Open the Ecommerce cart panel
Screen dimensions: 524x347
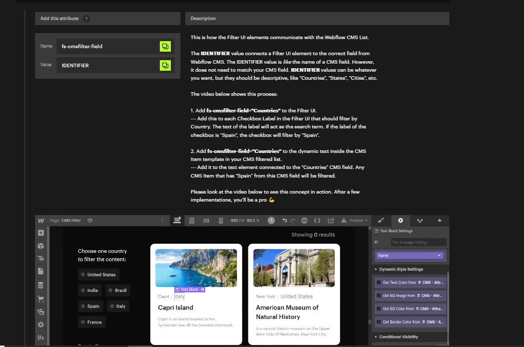point(41,299)
